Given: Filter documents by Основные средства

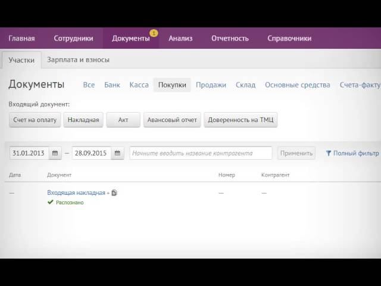Looking at the screenshot, I should click(x=298, y=85).
